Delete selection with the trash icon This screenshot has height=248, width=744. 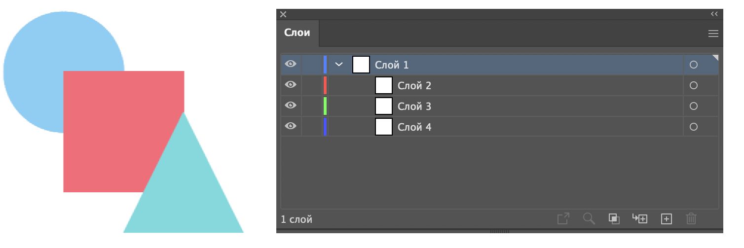[x=692, y=219]
